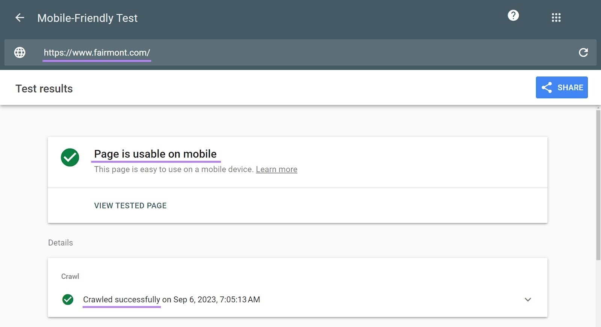The width and height of the screenshot is (601, 327).
Task: Click the green checkmark beside Crawled successfully
Action: 68,299
